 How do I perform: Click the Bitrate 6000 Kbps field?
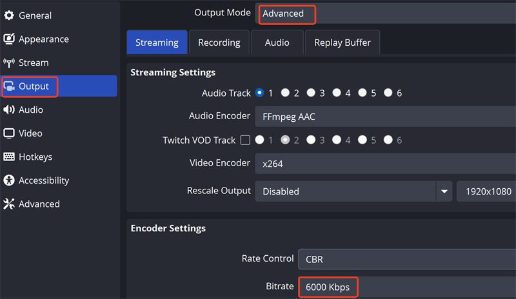[x=328, y=287]
